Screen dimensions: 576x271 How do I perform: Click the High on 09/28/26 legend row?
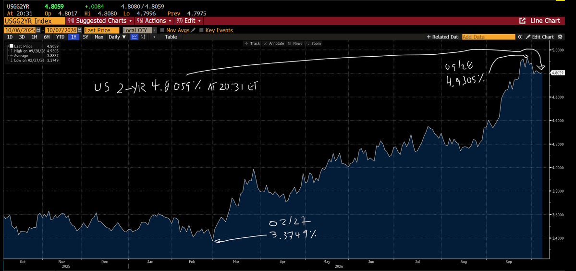click(34, 51)
